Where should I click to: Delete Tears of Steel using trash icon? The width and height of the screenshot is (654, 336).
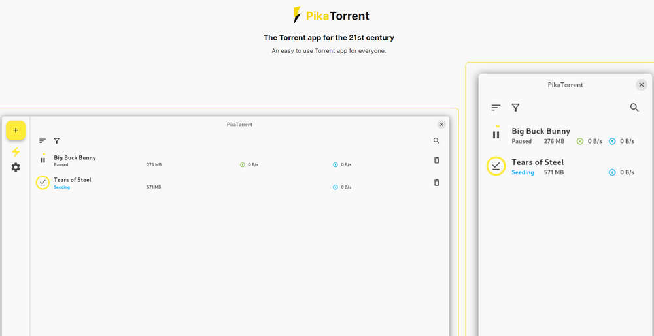point(436,183)
